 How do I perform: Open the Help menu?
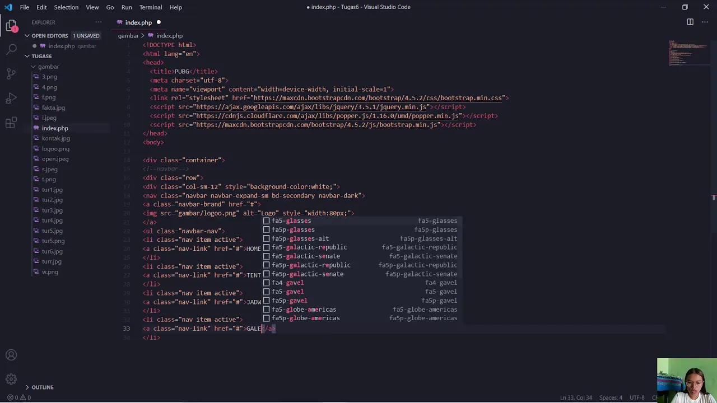pyautogui.click(x=175, y=7)
